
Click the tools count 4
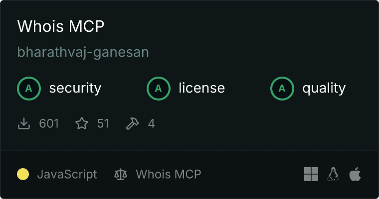pyautogui.click(x=151, y=123)
